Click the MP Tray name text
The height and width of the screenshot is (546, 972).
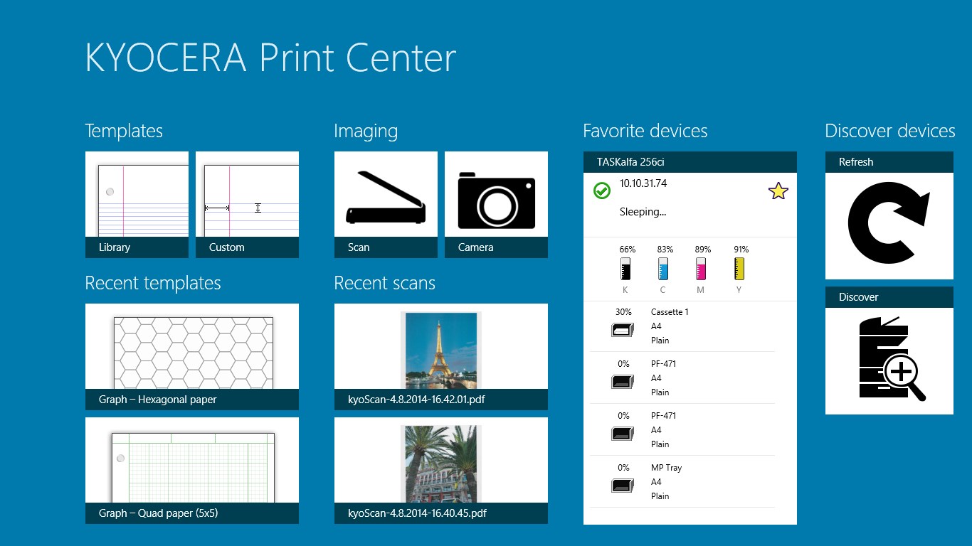tap(666, 468)
